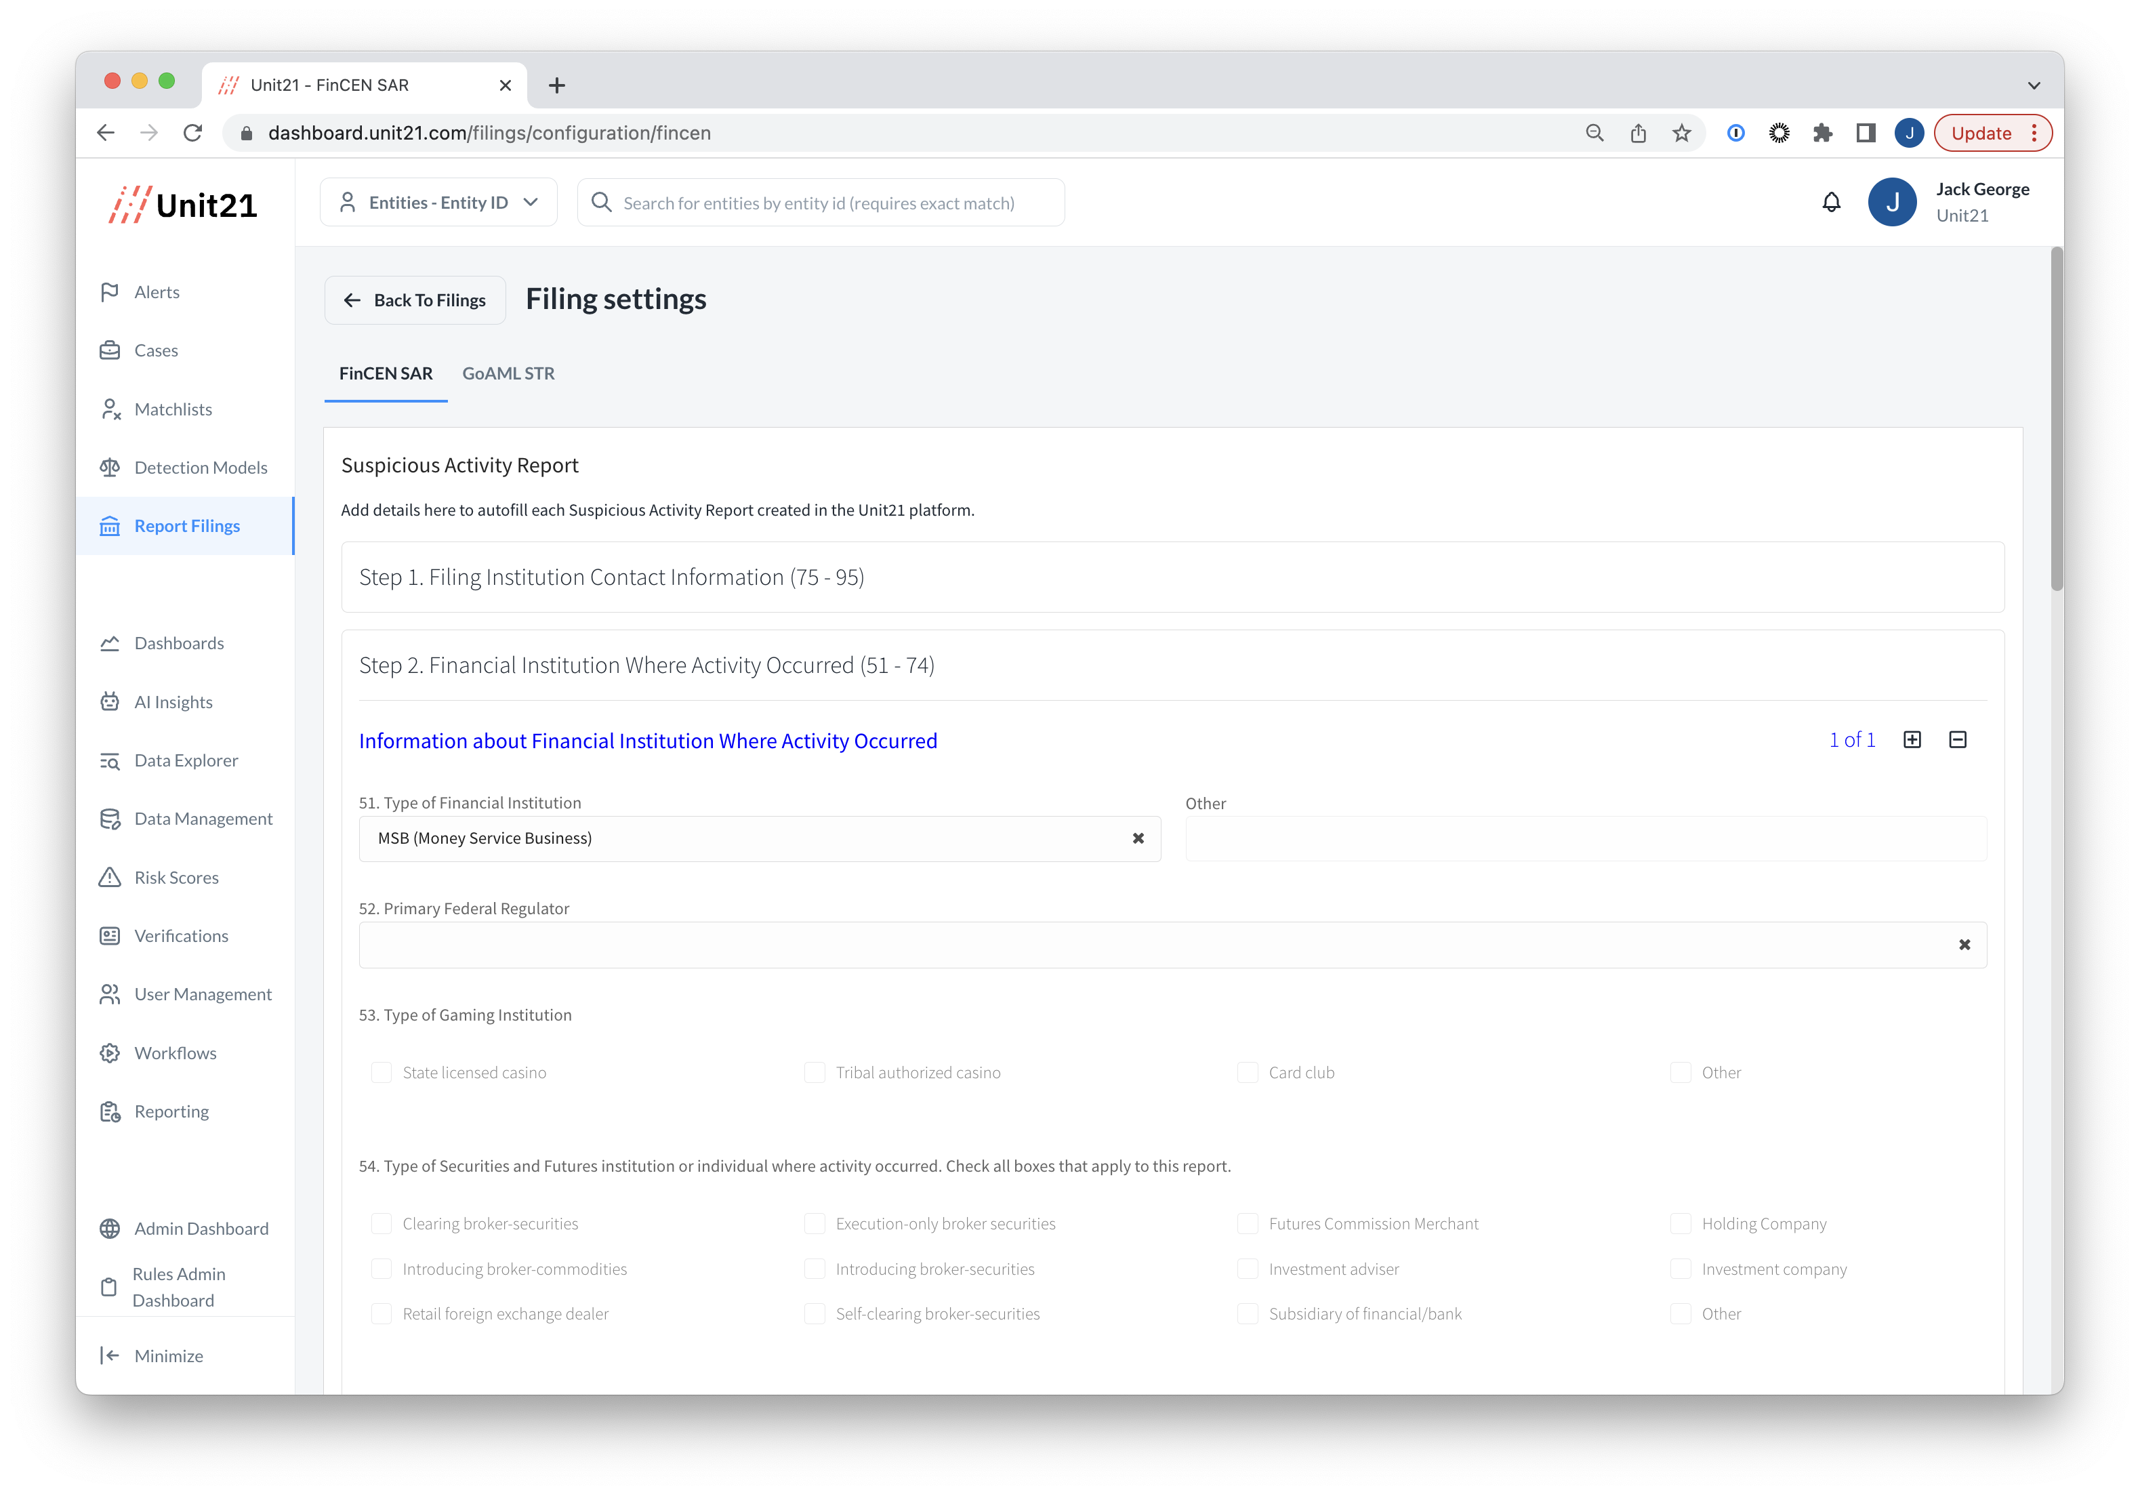The height and width of the screenshot is (1495, 2140).
Task: Tick the Card club checkbox
Action: coord(1247,1073)
